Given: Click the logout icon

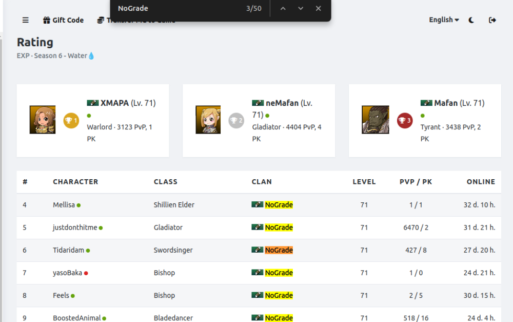Looking at the screenshot, I should click(492, 20).
